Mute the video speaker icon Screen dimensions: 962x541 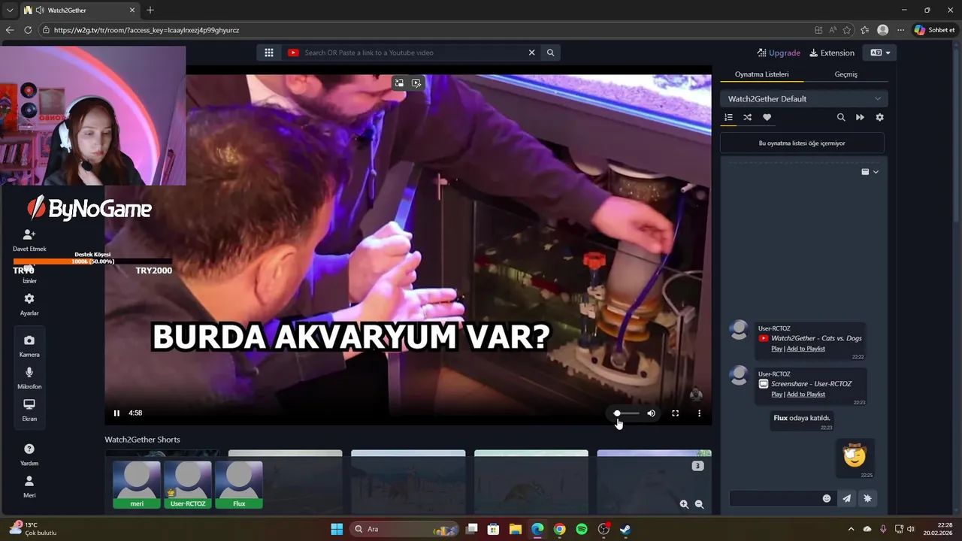pyautogui.click(x=651, y=413)
